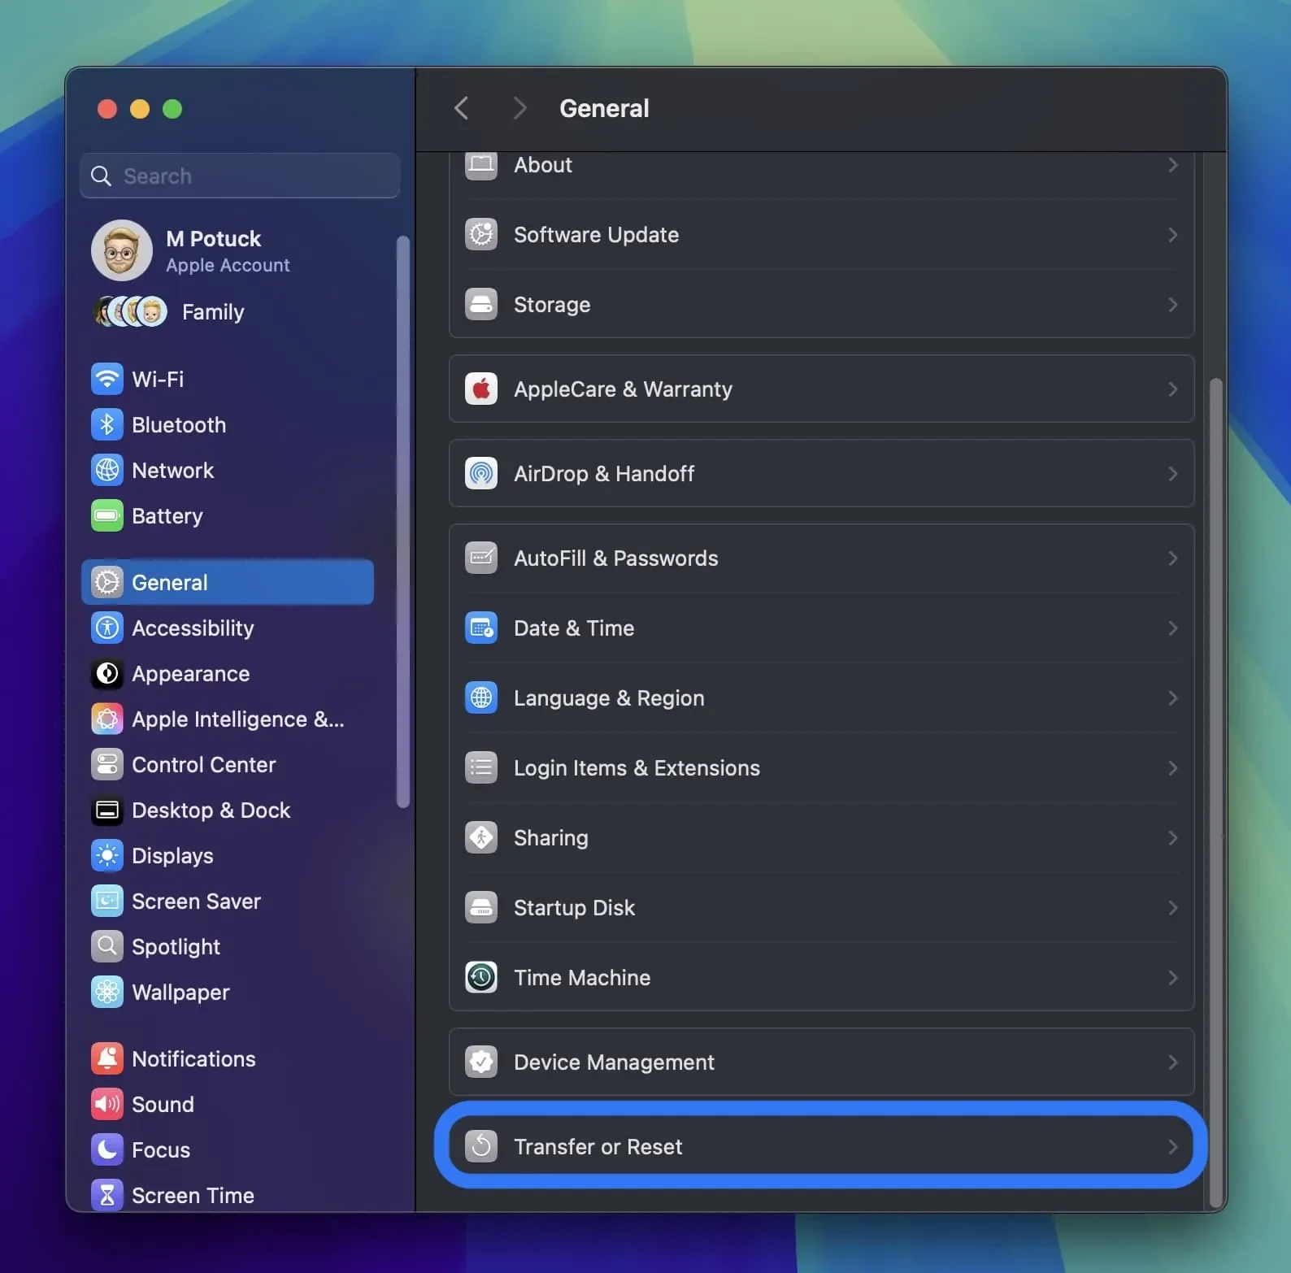Click the Software Update gear icon

481,234
